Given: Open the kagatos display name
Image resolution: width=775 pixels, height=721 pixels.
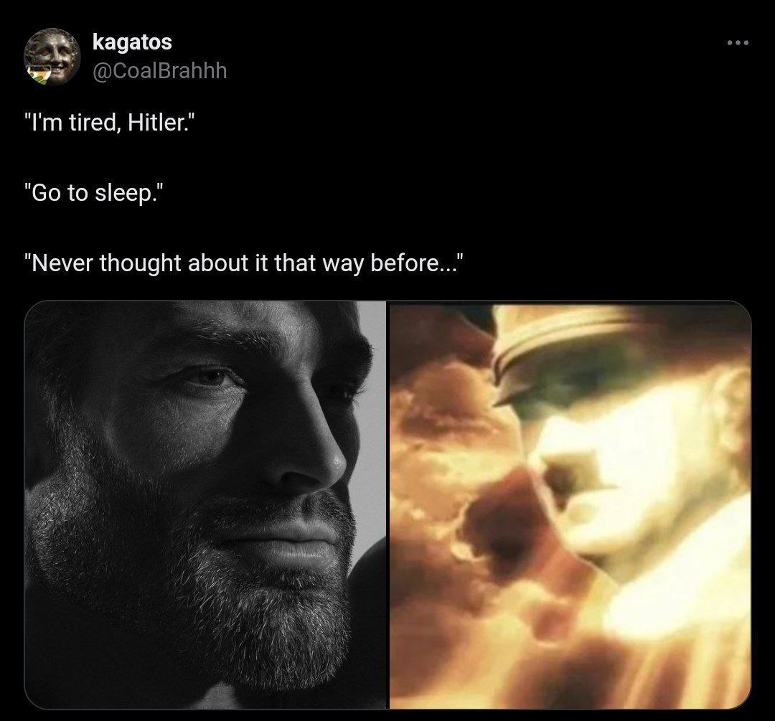Looking at the screenshot, I should pyautogui.click(x=132, y=42).
